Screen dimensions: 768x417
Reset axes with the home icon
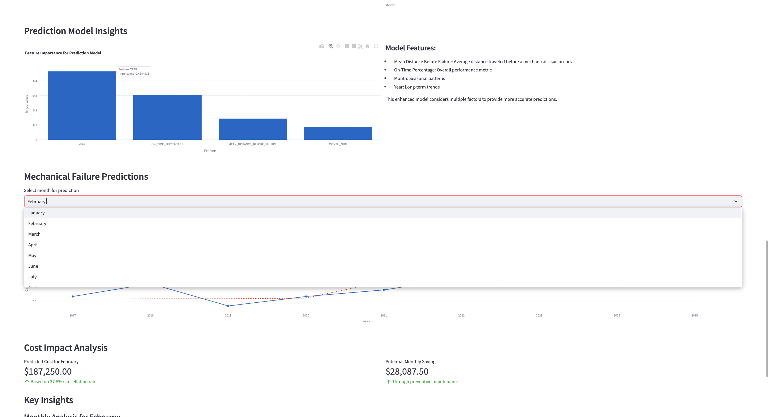click(x=368, y=46)
